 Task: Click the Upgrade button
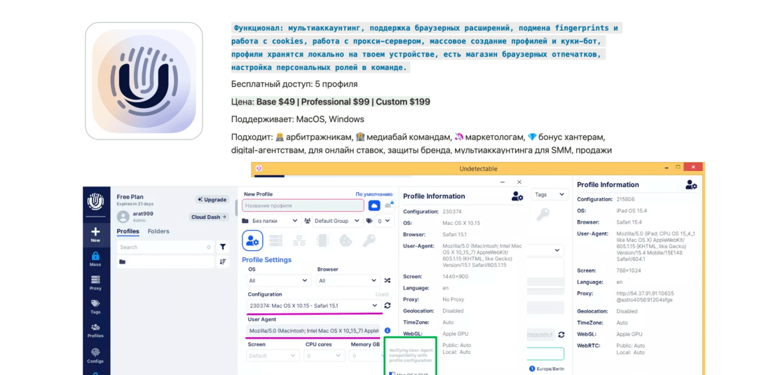pos(212,200)
